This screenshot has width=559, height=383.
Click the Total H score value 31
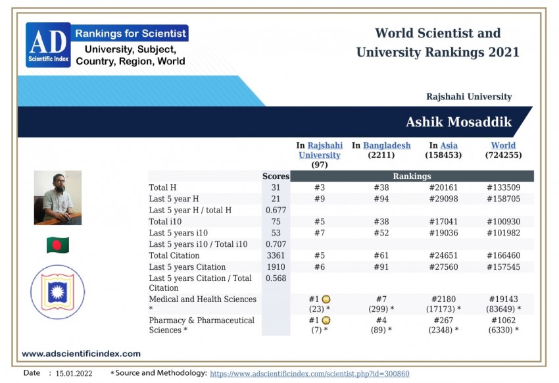276,188
